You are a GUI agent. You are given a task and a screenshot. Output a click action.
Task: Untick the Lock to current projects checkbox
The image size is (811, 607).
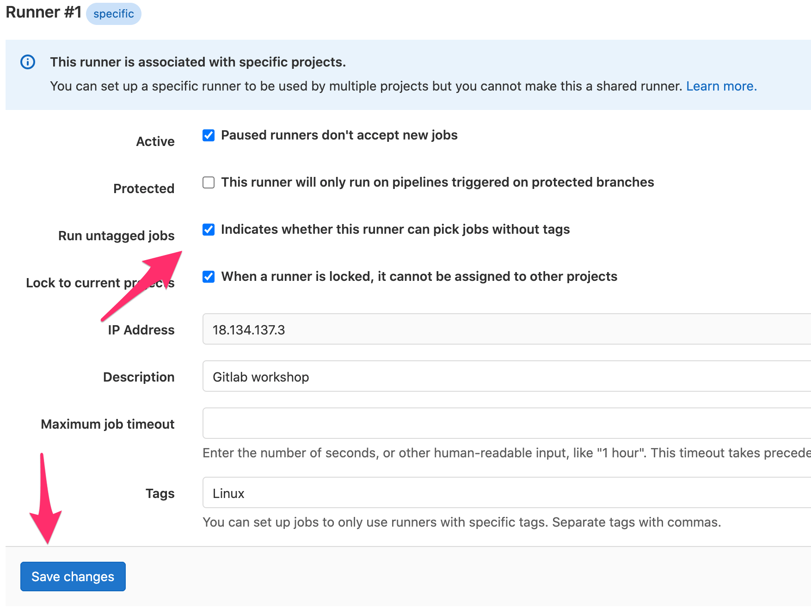(209, 277)
